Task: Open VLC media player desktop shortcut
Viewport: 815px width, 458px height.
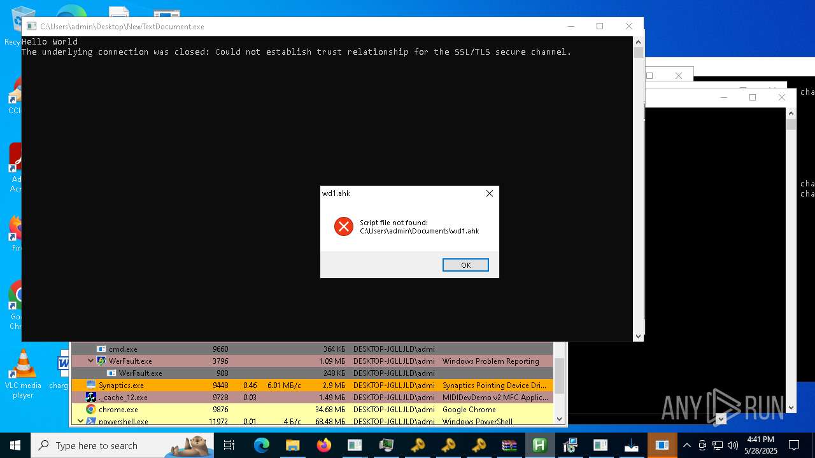Action: [x=23, y=374]
